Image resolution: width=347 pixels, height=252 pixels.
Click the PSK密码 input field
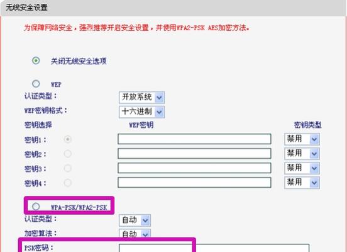click(x=214, y=248)
